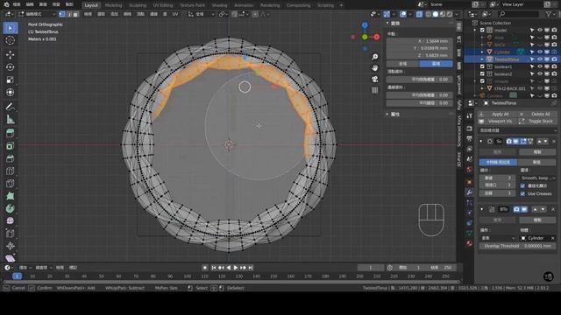Image resolution: width=561 pixels, height=315 pixels.
Task: Click frame 100 on the timeline
Action: (x=187, y=276)
